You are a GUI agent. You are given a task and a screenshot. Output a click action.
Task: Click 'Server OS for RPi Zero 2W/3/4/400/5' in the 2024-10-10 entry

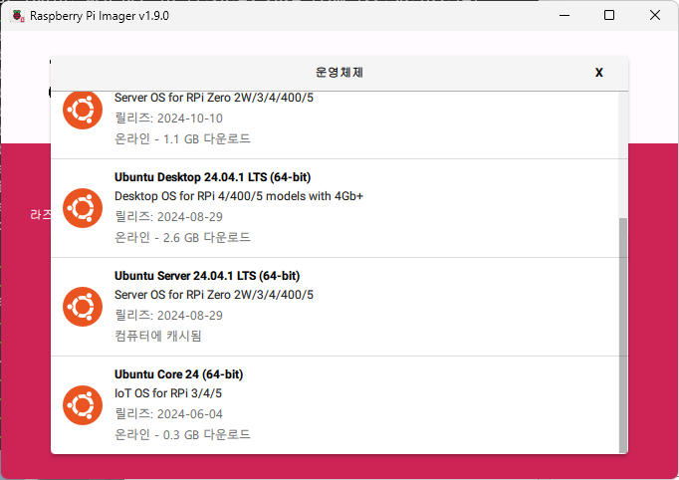pyautogui.click(x=214, y=98)
